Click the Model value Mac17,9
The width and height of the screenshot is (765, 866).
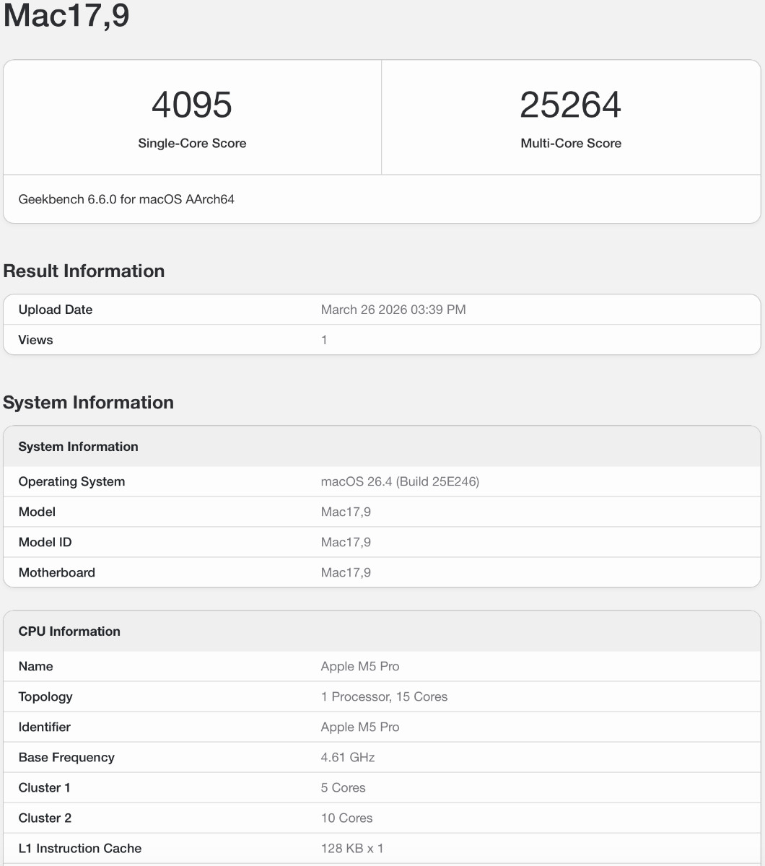click(346, 512)
